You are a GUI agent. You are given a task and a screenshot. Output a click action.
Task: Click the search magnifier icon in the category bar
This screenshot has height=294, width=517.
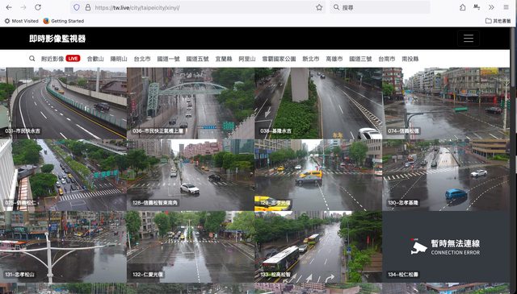tap(32, 59)
